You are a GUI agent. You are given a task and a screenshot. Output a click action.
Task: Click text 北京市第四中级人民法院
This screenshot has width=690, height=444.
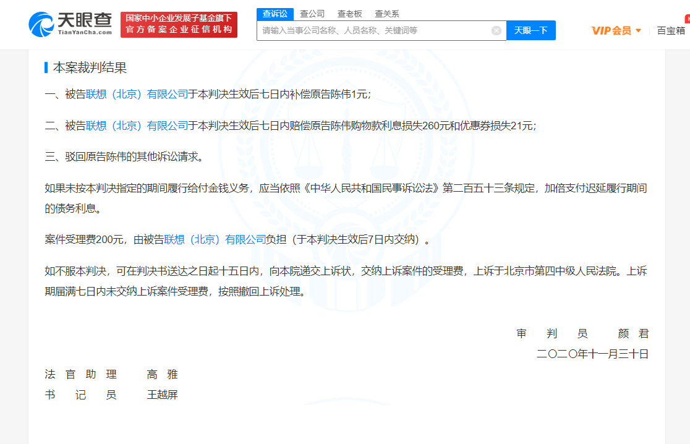click(x=560, y=271)
